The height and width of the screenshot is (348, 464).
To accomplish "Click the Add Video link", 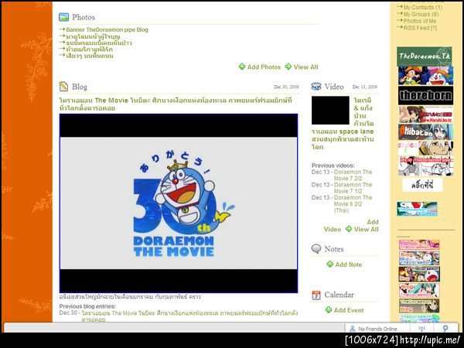I will 351,226.
